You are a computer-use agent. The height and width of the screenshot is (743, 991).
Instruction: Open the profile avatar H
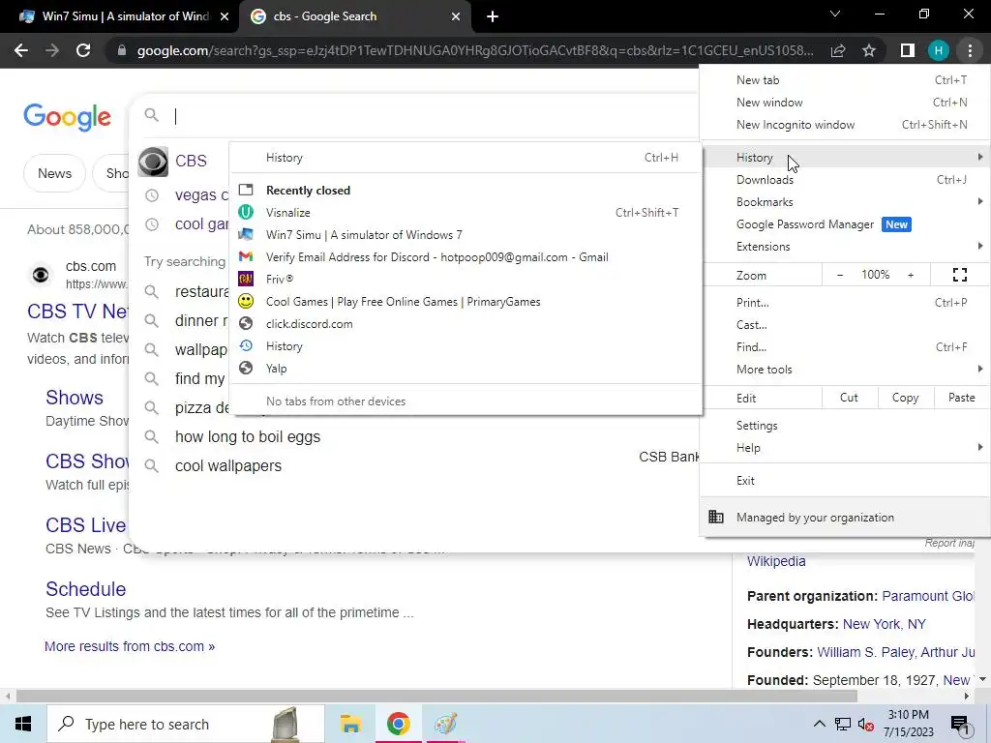(939, 50)
